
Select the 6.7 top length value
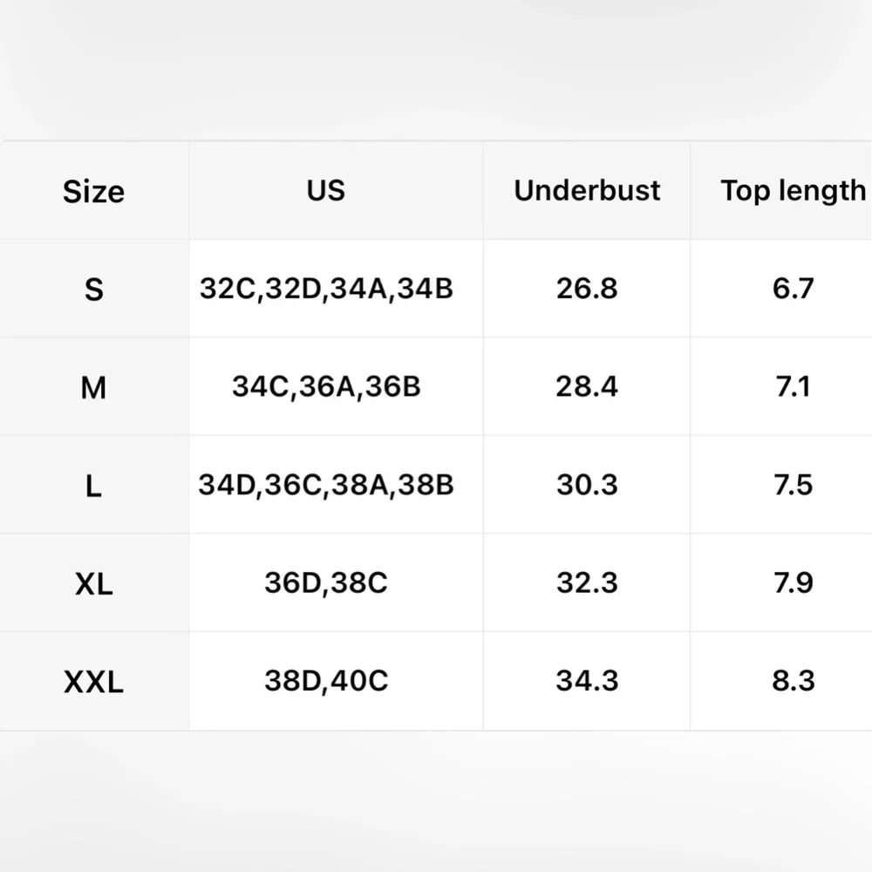pyautogui.click(x=793, y=289)
